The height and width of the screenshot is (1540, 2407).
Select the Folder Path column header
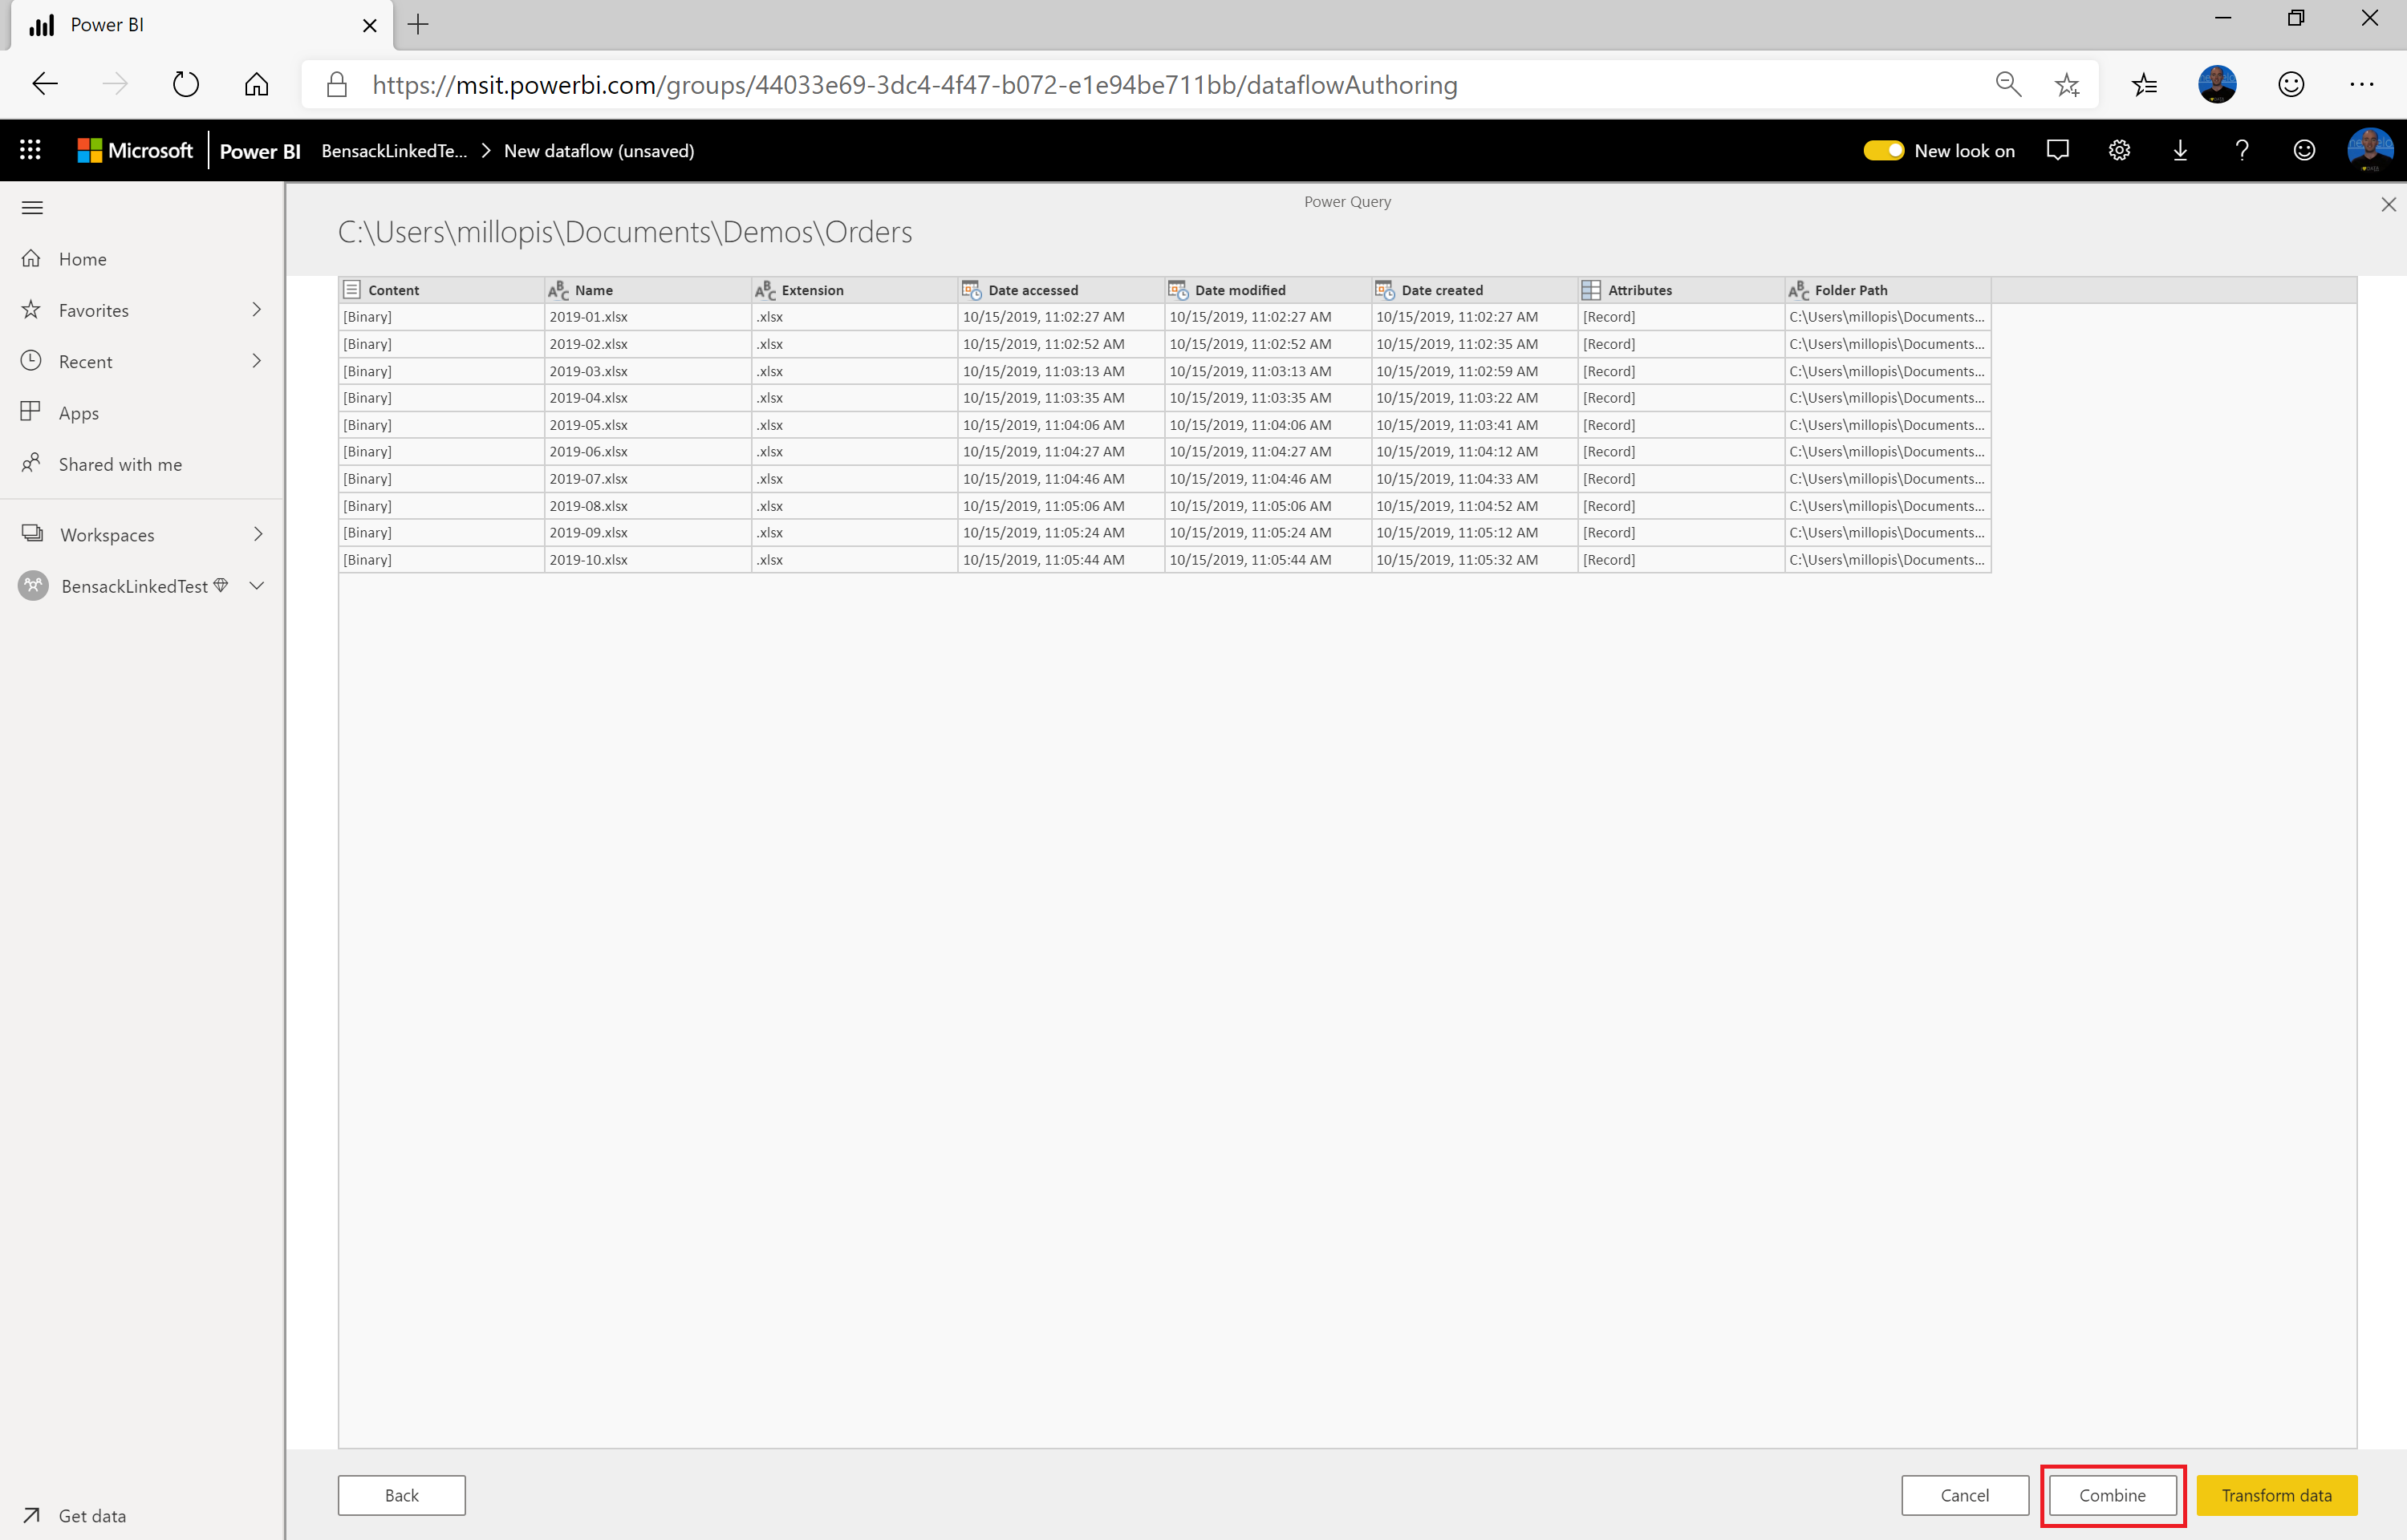[1888, 290]
